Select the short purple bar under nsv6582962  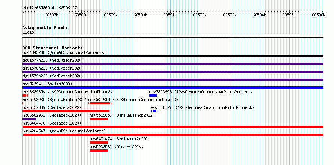[29, 119]
